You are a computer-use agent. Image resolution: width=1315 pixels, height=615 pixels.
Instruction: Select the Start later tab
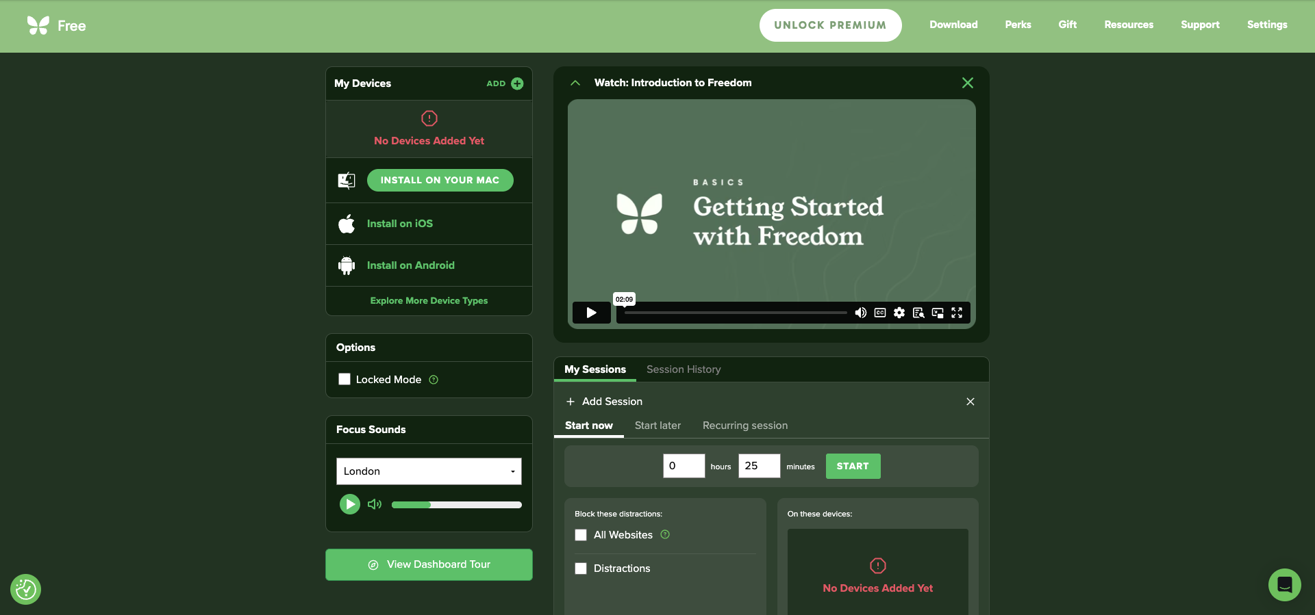point(657,426)
